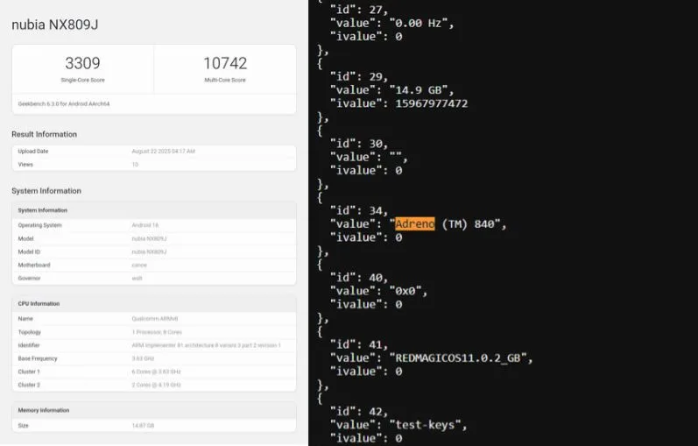Viewport: 698px width, 446px height.
Task: Click the 'Identifier' row label
Action: tap(29, 345)
